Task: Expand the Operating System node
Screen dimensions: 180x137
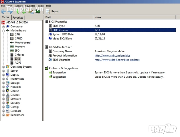Action: (x=3, y=67)
